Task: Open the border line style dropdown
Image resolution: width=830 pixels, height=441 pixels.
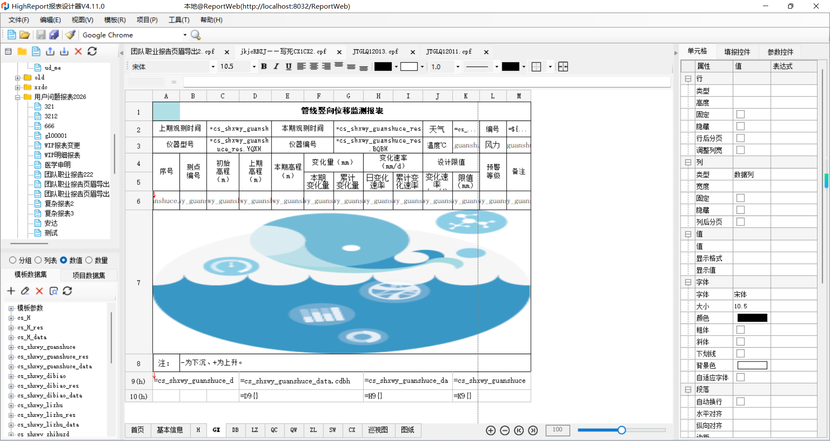Action: 496,67
